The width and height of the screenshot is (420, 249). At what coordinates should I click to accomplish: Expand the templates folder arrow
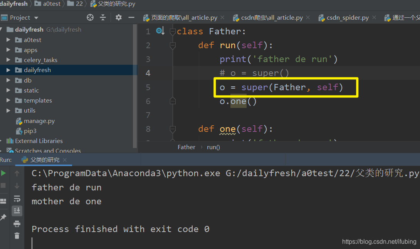pos(8,100)
